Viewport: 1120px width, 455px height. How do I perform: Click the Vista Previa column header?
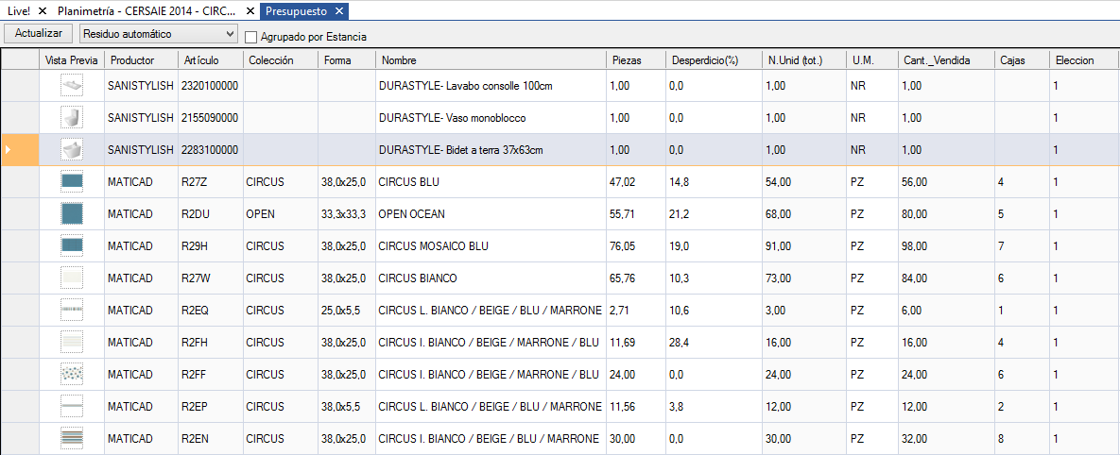pyautogui.click(x=72, y=59)
